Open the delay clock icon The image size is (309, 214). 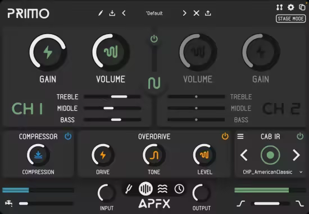pos(179,189)
